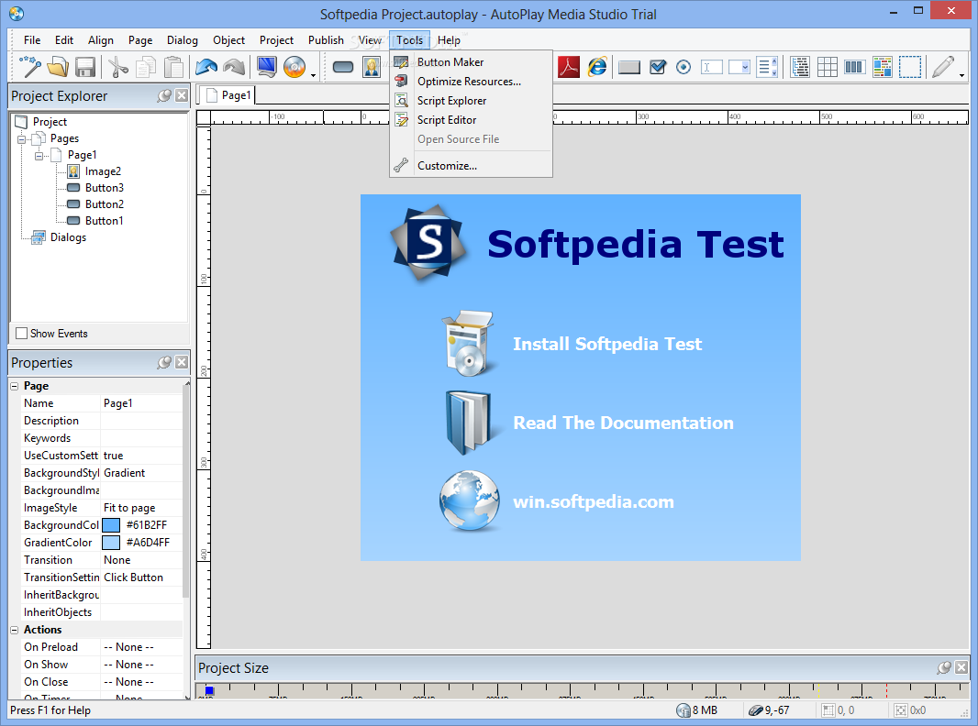Viewport: 978px width, 726px height.
Task: Insert an xButton object (gray rectangle)
Action: (x=629, y=67)
